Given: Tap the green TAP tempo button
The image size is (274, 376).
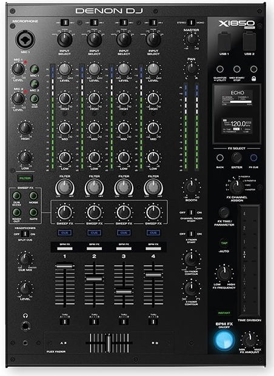Looking at the screenshot, I should 224,243.
